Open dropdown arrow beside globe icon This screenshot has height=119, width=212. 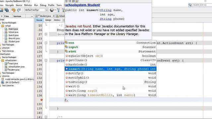pyautogui.click(x=55, y=10)
